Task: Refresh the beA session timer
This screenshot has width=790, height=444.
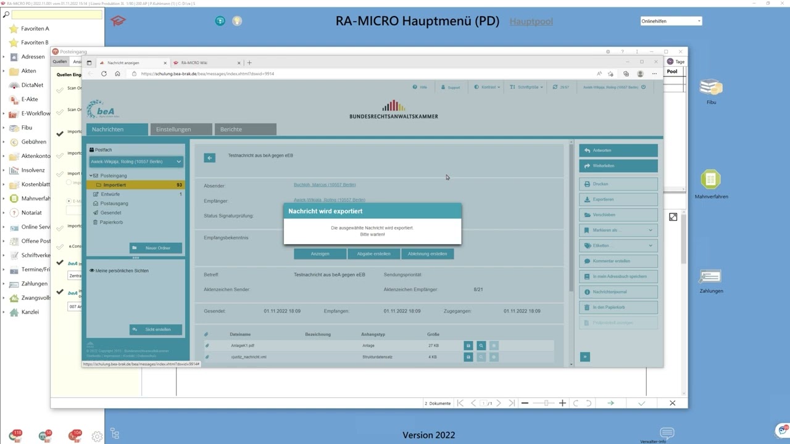Action: [x=555, y=87]
